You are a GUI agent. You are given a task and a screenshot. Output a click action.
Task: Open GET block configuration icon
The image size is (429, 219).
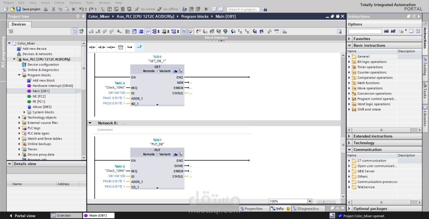[x=176, y=71]
